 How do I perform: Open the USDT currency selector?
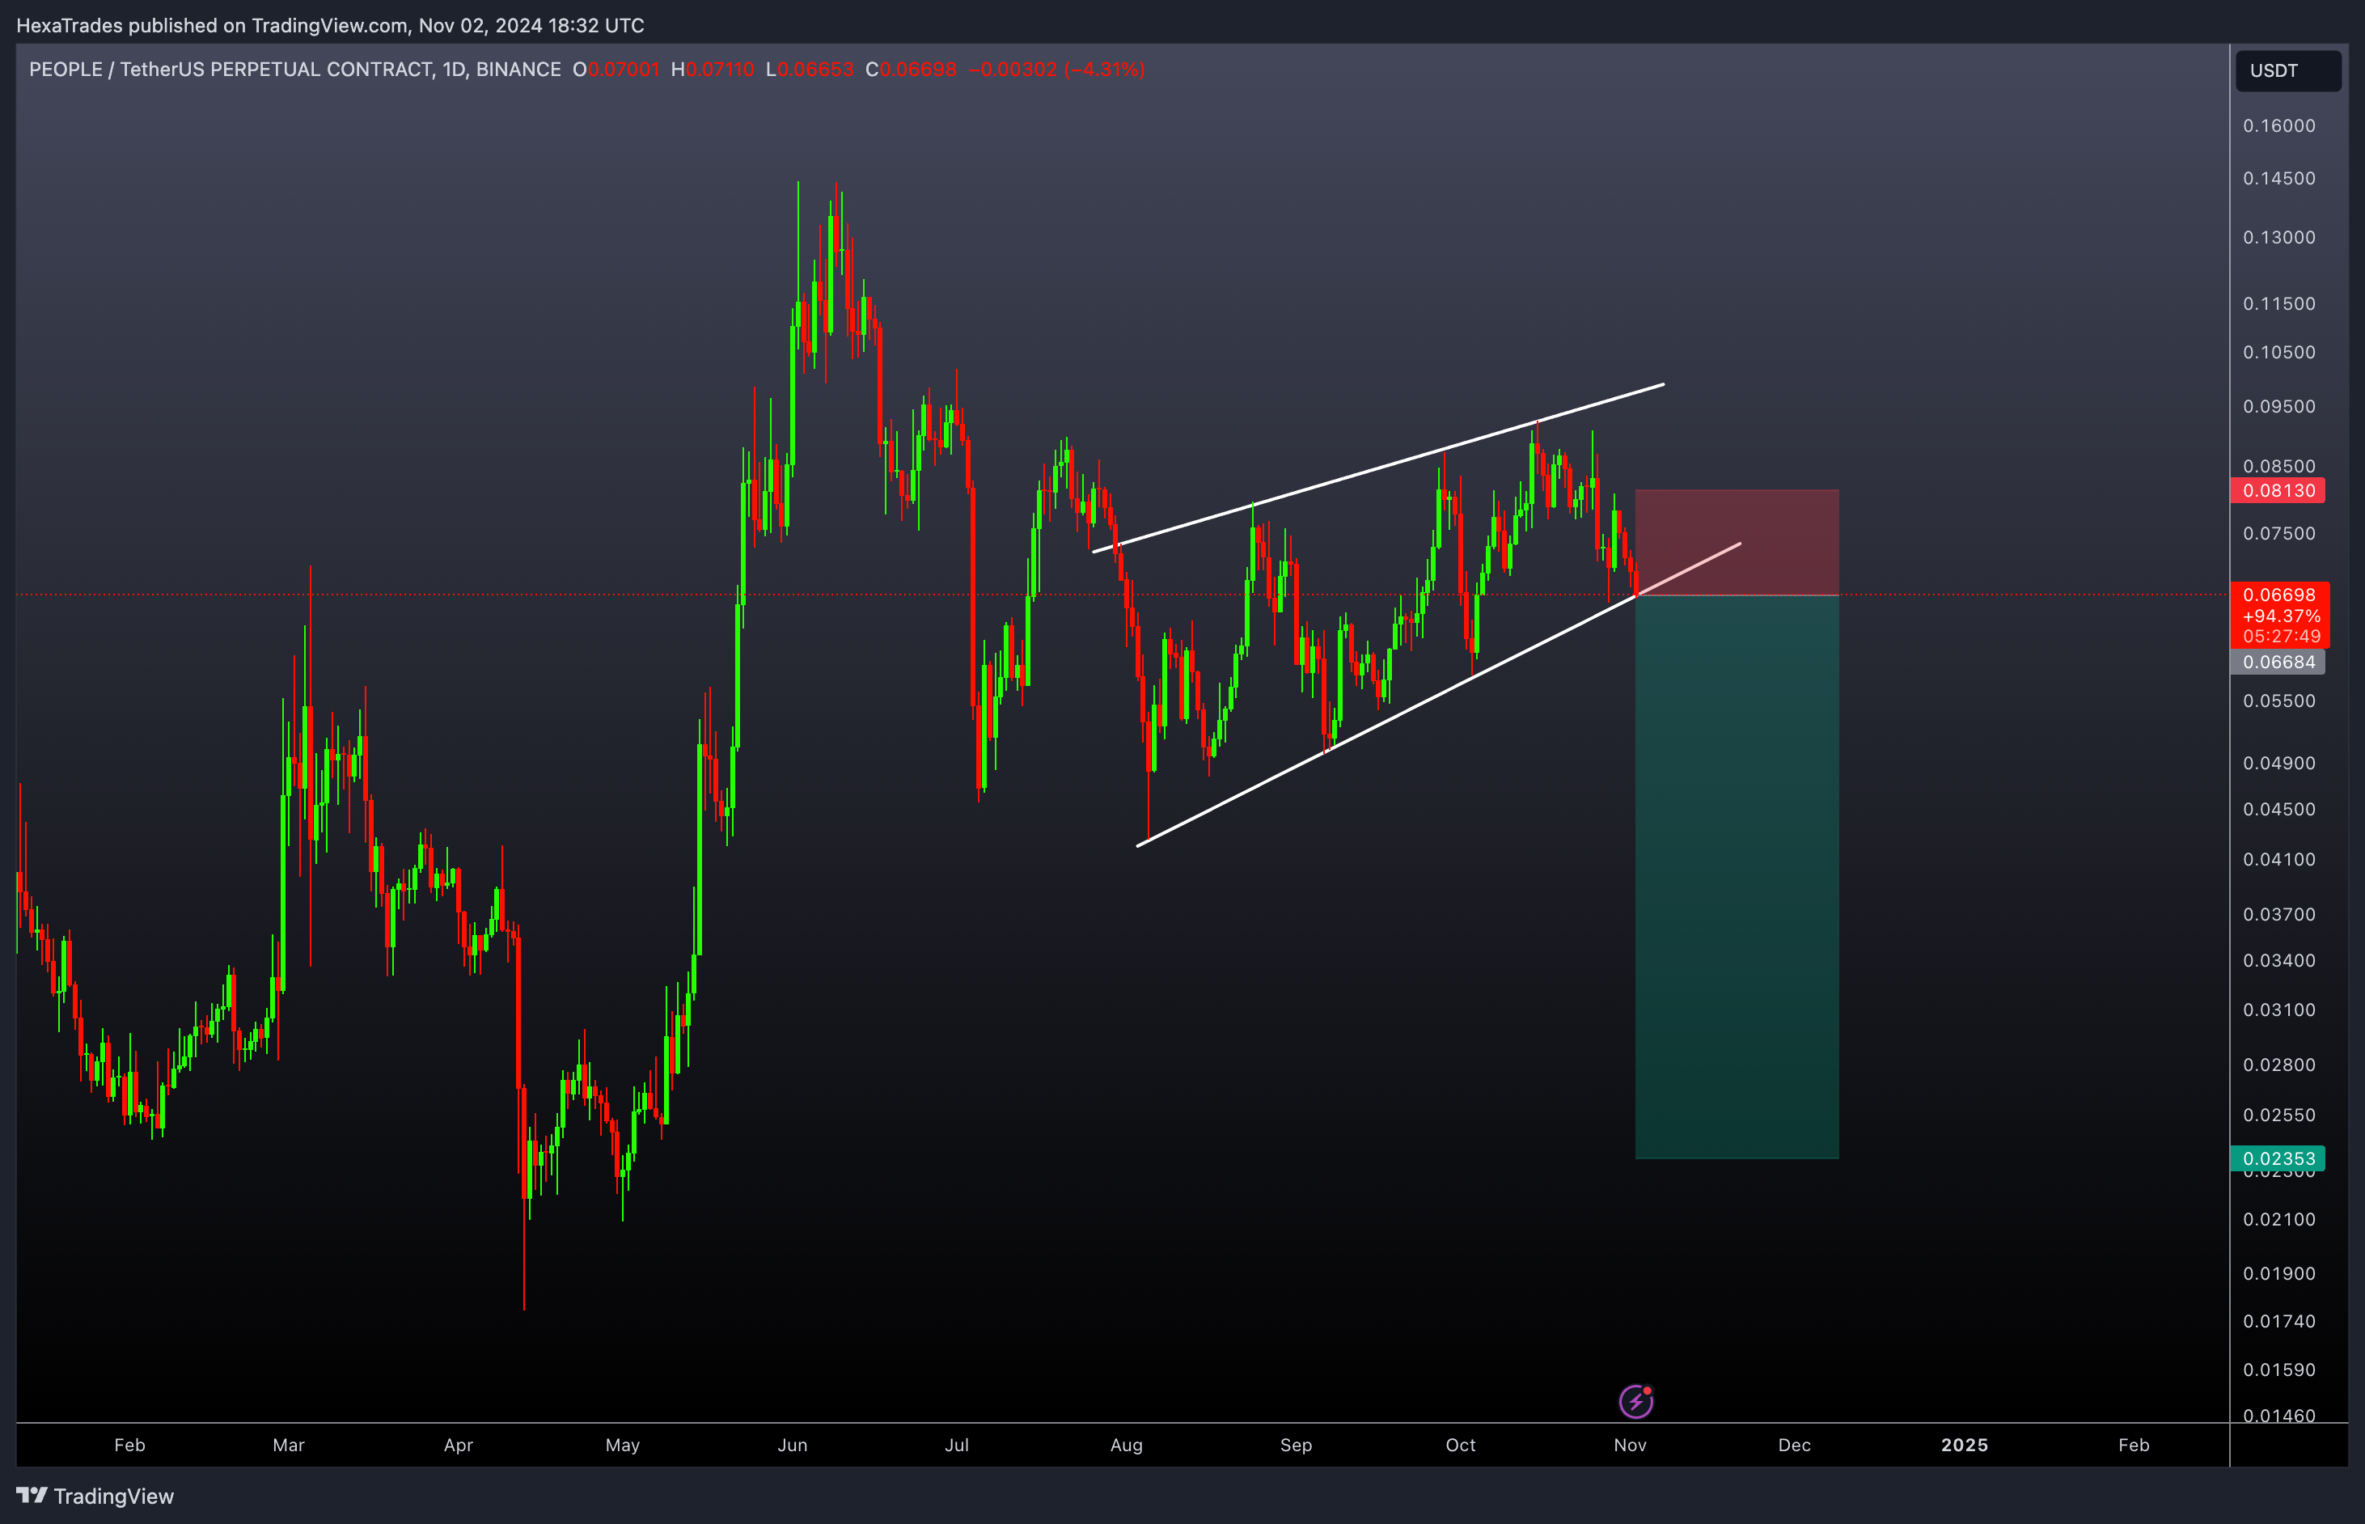coord(2288,70)
